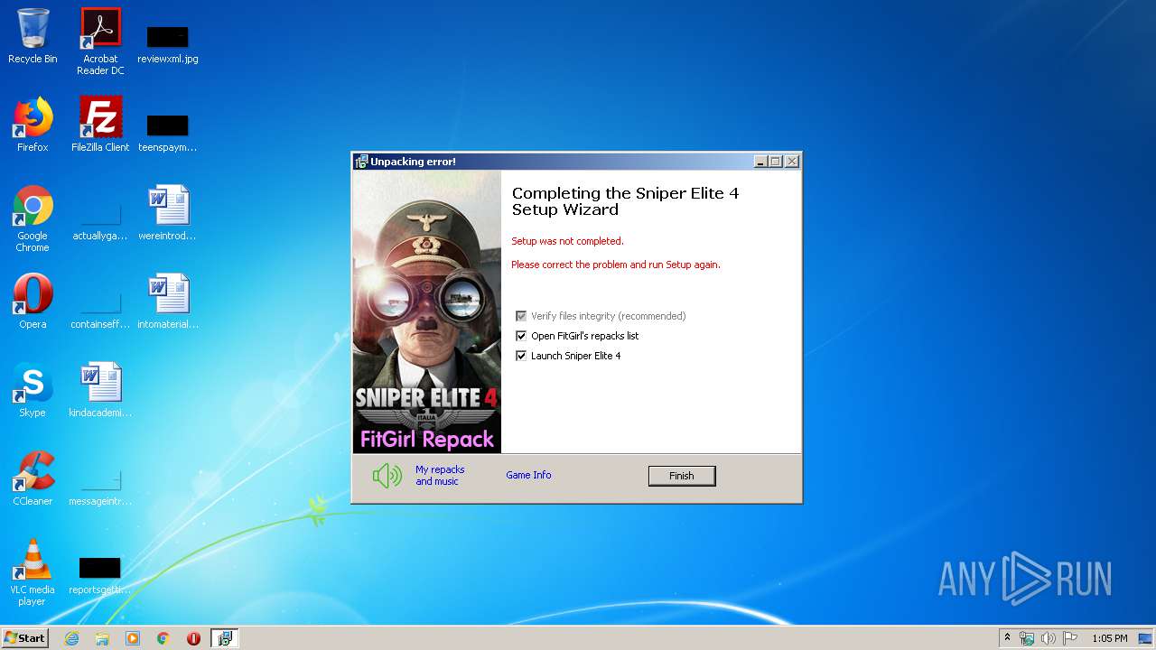Open Windows Explorer from taskbar

[102, 638]
